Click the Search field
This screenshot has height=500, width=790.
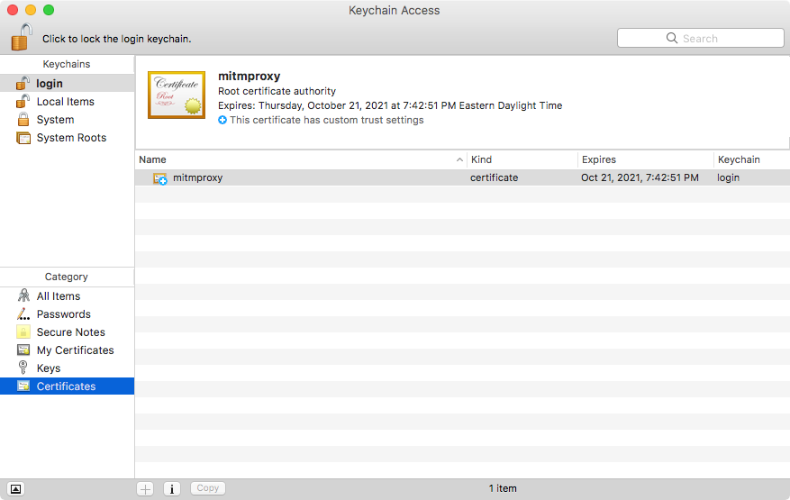pos(700,38)
